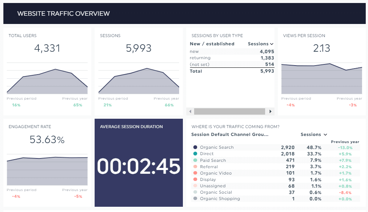This screenshot has height=212, width=368.
Task: Click the Unassigned channel legend dot
Action: tap(195, 186)
